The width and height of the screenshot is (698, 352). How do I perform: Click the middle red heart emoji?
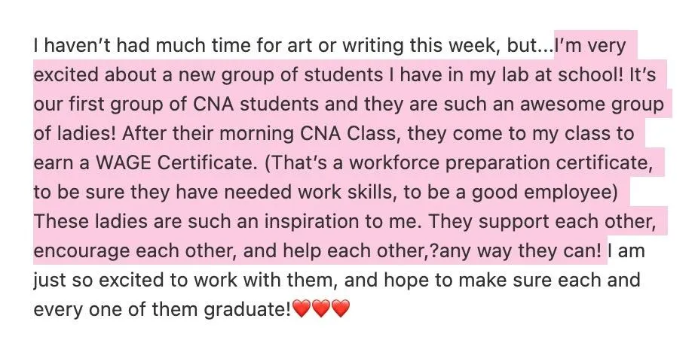pyautogui.click(x=321, y=309)
